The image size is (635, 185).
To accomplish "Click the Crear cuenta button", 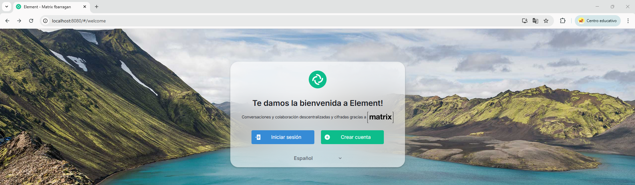I will [352, 137].
